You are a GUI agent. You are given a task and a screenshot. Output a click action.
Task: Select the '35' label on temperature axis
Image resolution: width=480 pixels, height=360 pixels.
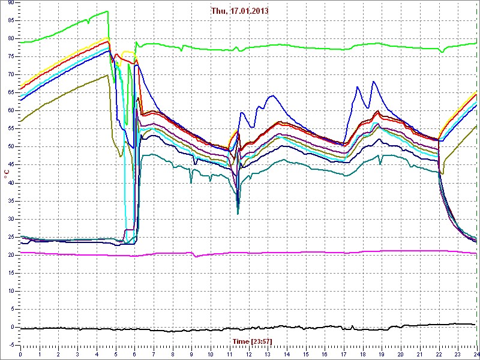coord(10,201)
